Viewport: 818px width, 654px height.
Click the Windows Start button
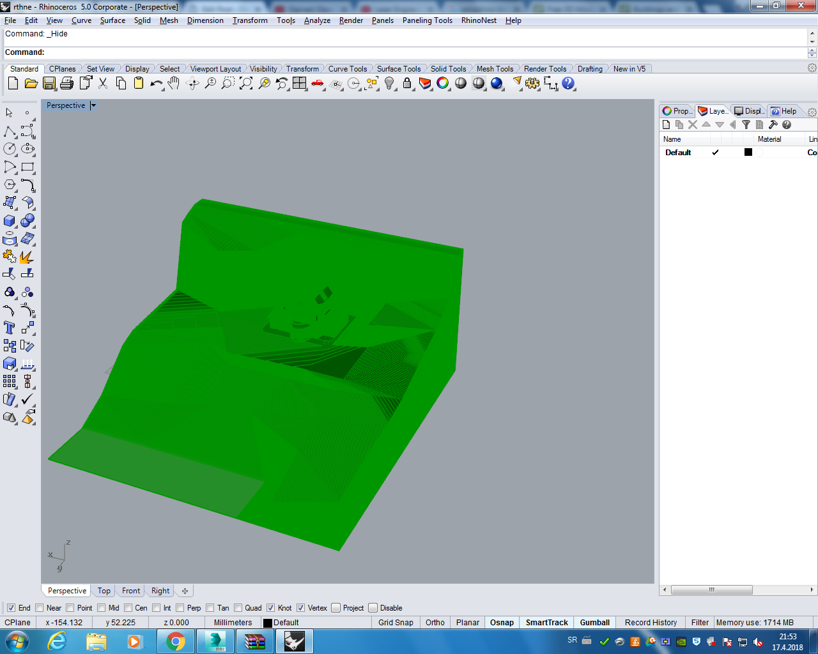pyautogui.click(x=17, y=641)
